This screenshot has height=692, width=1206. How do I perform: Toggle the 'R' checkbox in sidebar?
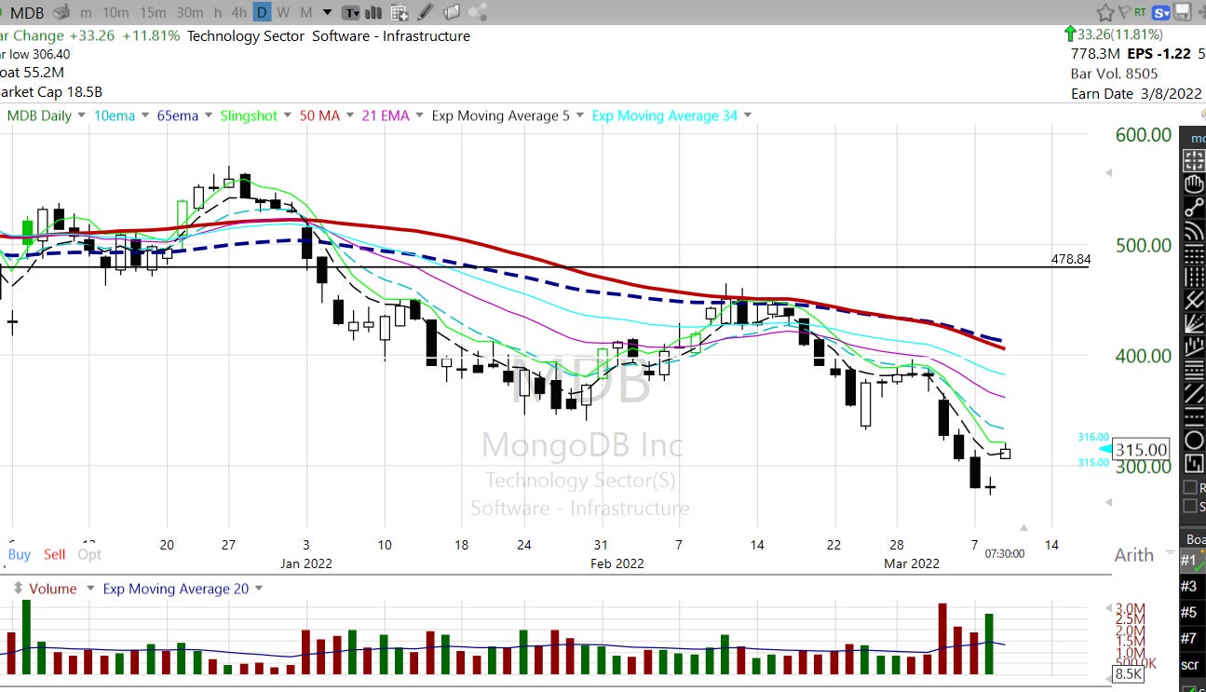point(1190,487)
